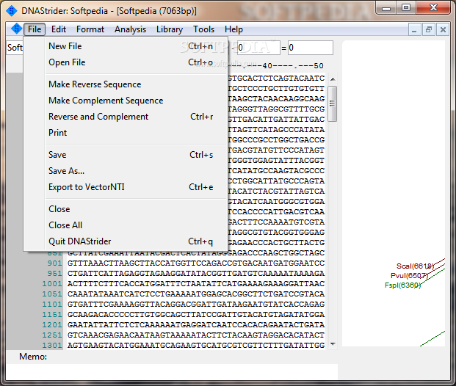
Task: Click line number 1251
Action: (52, 335)
